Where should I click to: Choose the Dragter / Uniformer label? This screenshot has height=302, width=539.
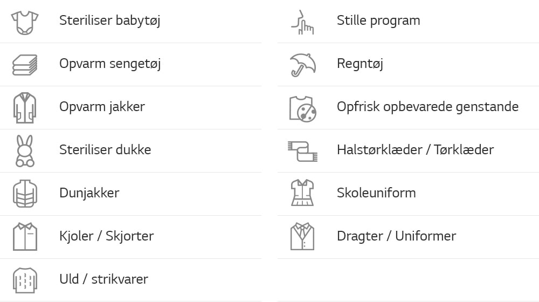click(396, 236)
